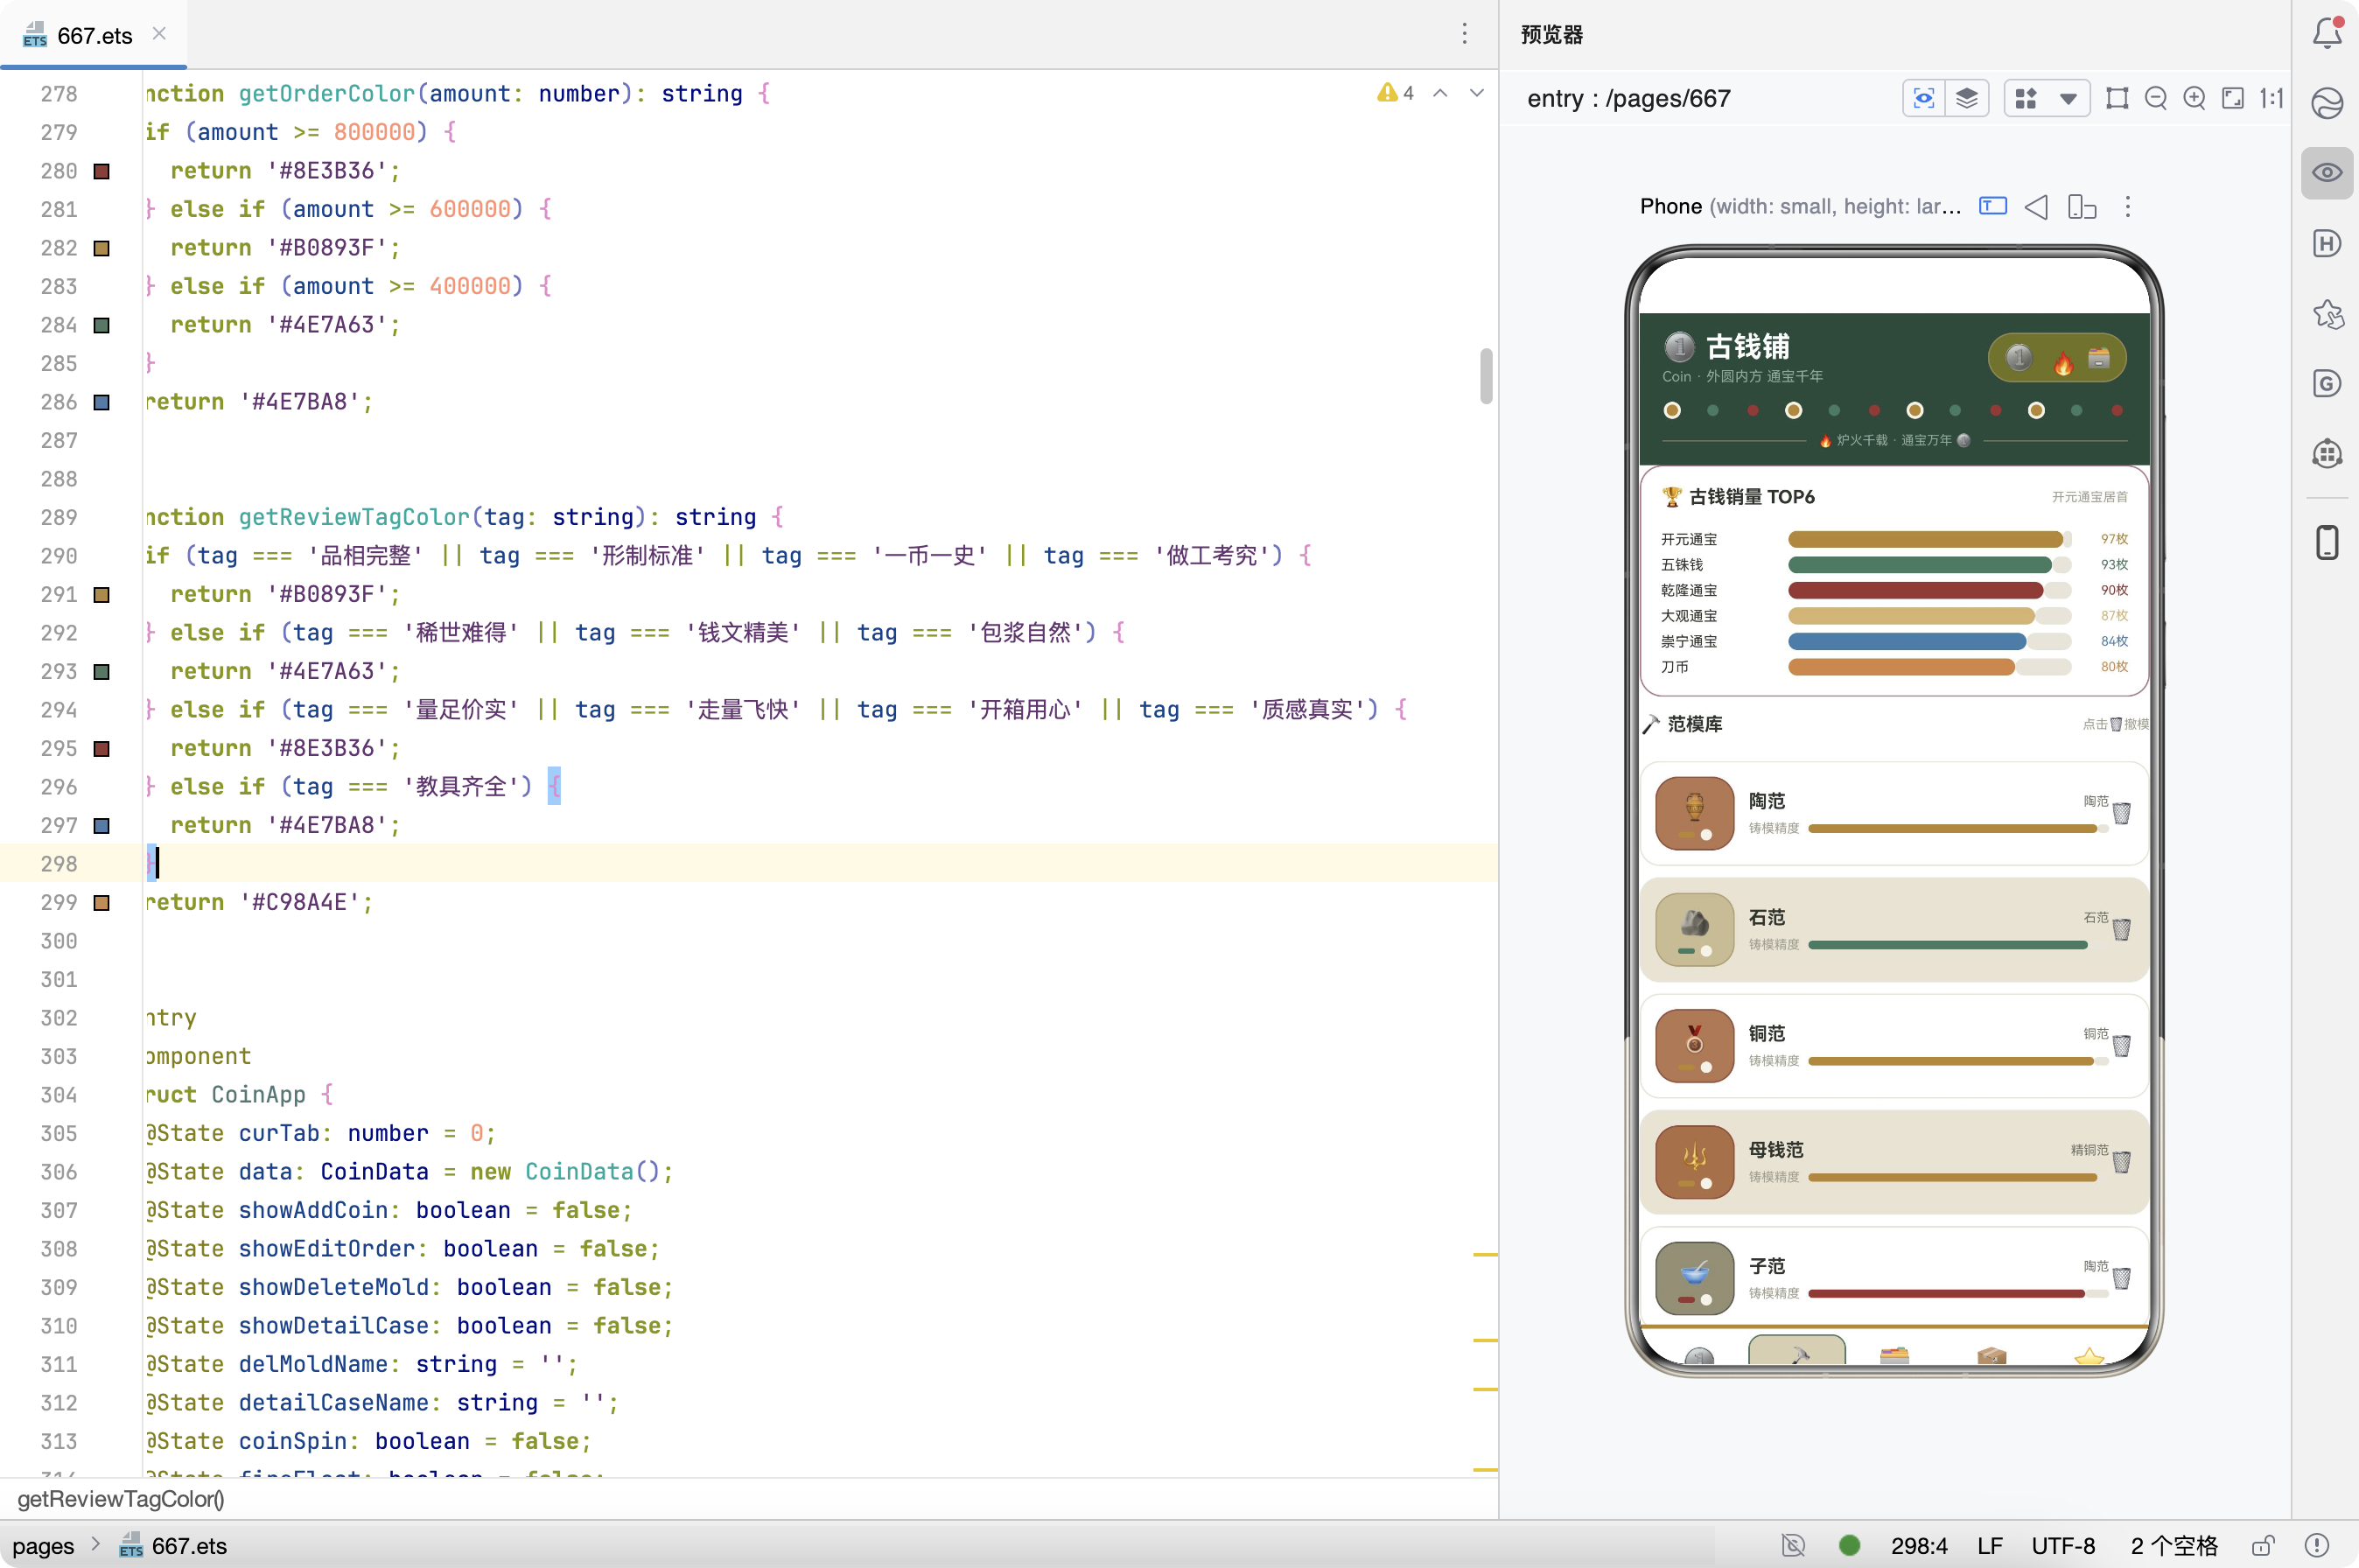
Task: Click the 陶范 mold thumbnail
Action: click(1694, 813)
